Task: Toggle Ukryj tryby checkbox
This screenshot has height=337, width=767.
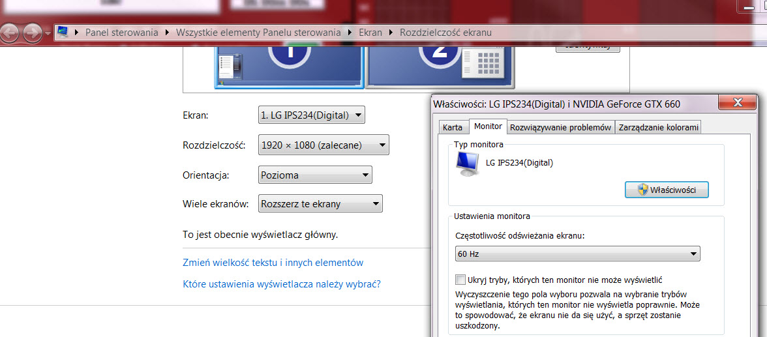Action: click(x=460, y=280)
